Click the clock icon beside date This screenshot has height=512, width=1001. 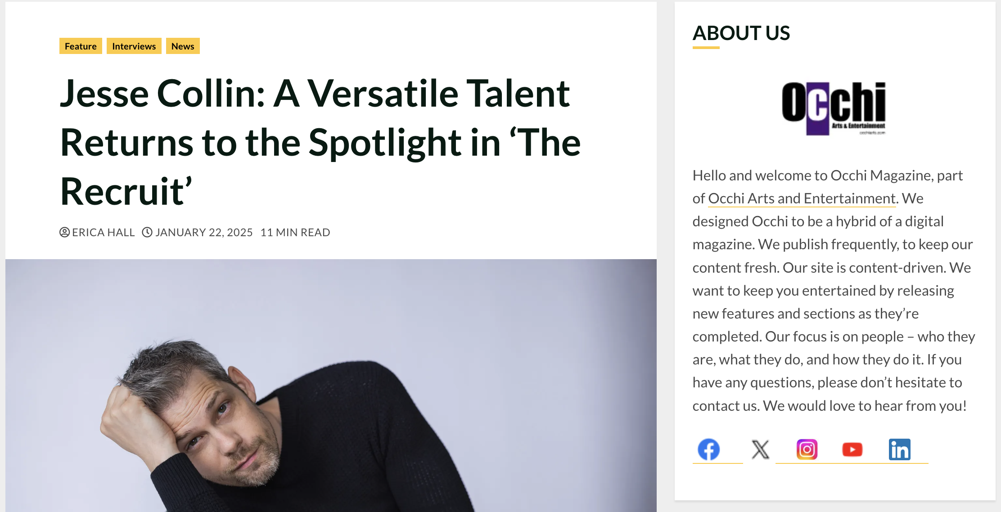click(x=147, y=232)
